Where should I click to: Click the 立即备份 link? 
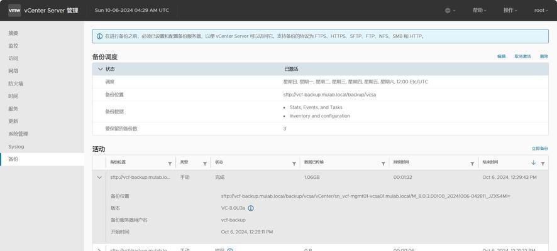pos(539,149)
